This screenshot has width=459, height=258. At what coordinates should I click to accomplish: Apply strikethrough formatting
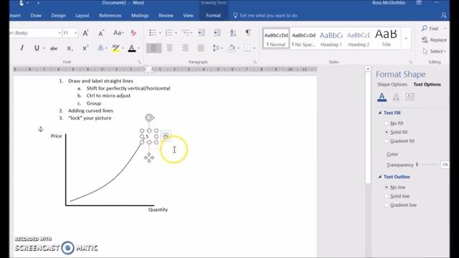coord(54,48)
